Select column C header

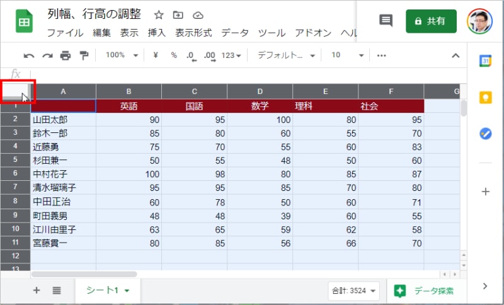(195, 91)
